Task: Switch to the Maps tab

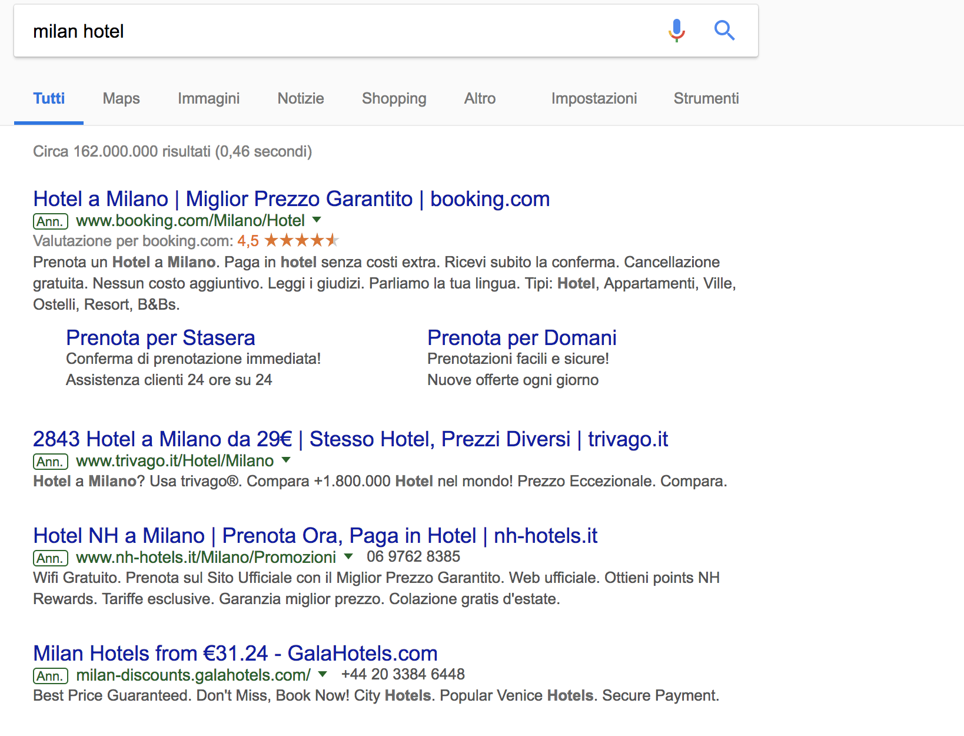Action: click(121, 98)
